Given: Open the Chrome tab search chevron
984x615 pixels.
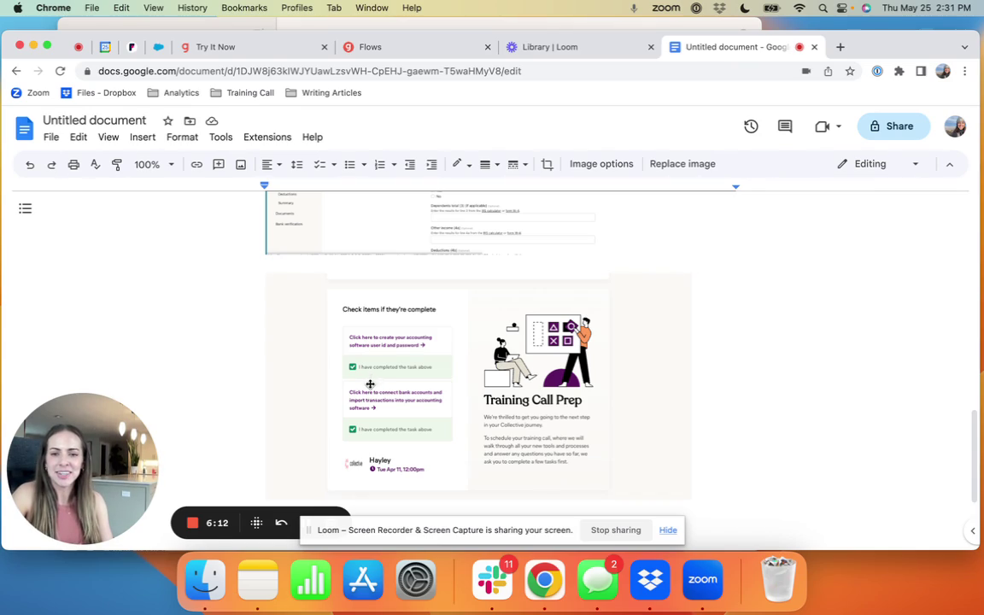Looking at the screenshot, I should pos(964,47).
